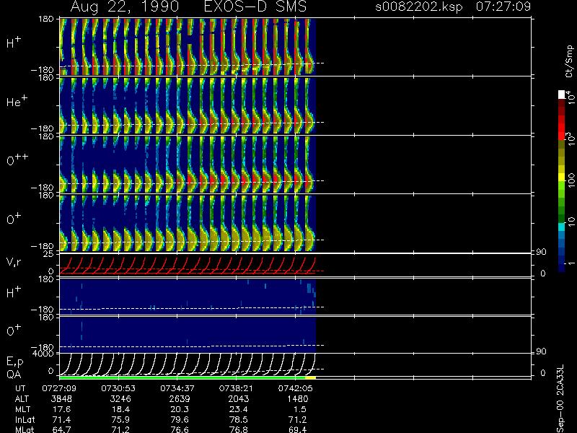Click the 'UT' row header
Image resolution: width=577 pixels, height=433 pixels.
[x=20, y=388]
